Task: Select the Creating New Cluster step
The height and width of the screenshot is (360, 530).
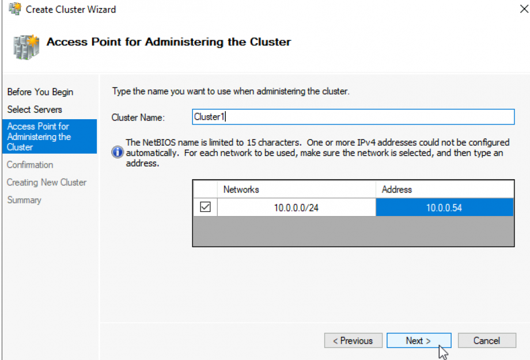Action: [x=47, y=182]
